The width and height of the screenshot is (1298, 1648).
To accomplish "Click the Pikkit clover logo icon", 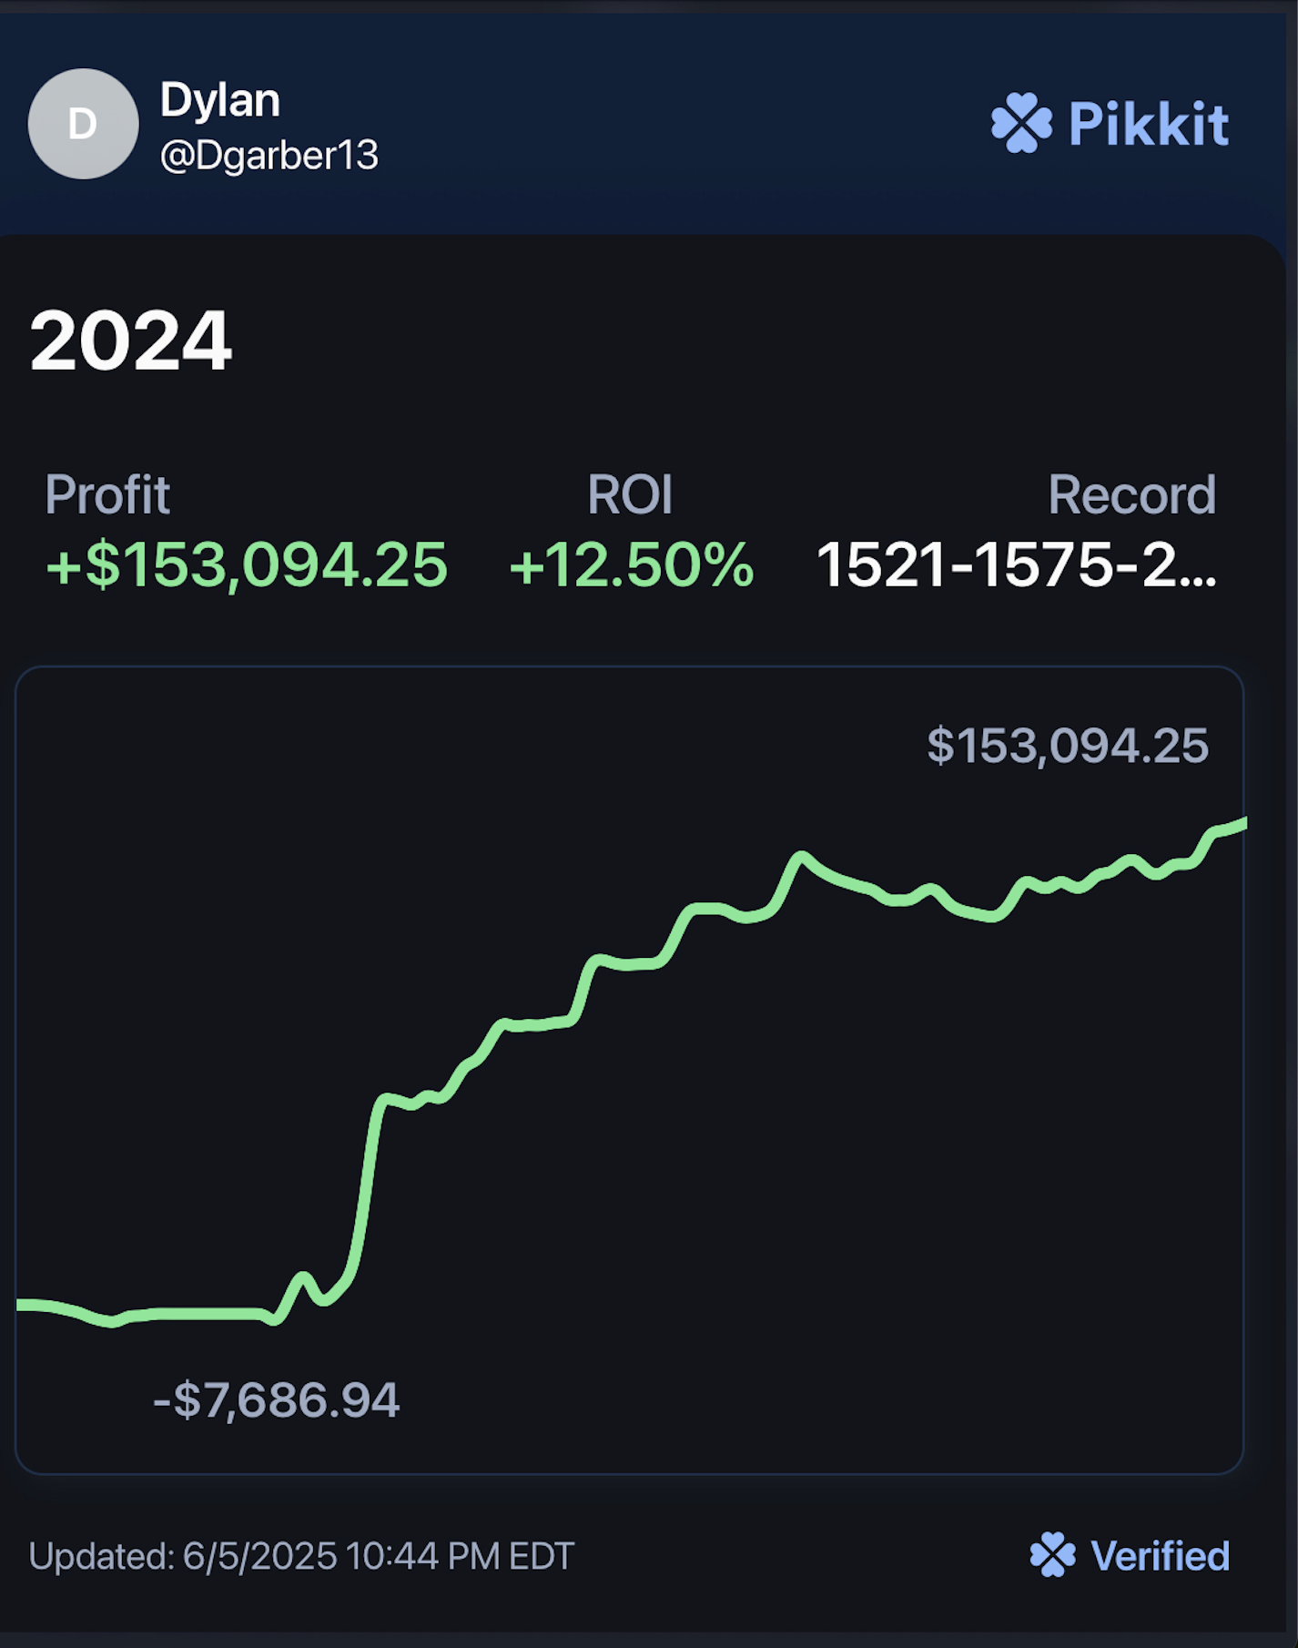I will coord(1021,123).
